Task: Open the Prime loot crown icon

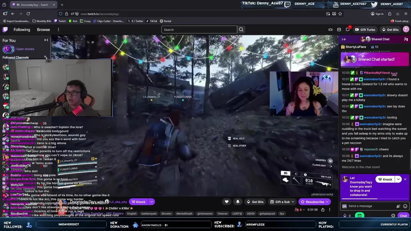Action: click(330, 30)
